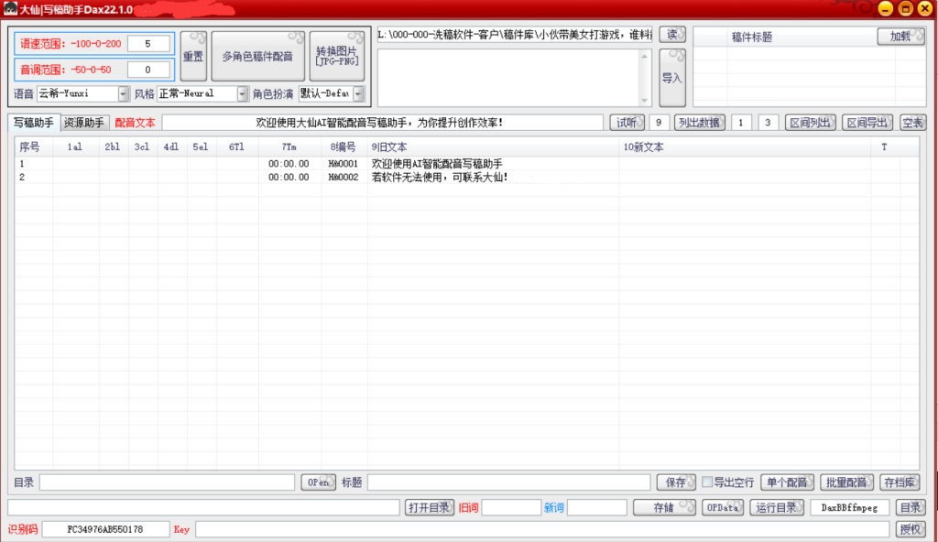Click the 重置 reset button

pyautogui.click(x=193, y=56)
